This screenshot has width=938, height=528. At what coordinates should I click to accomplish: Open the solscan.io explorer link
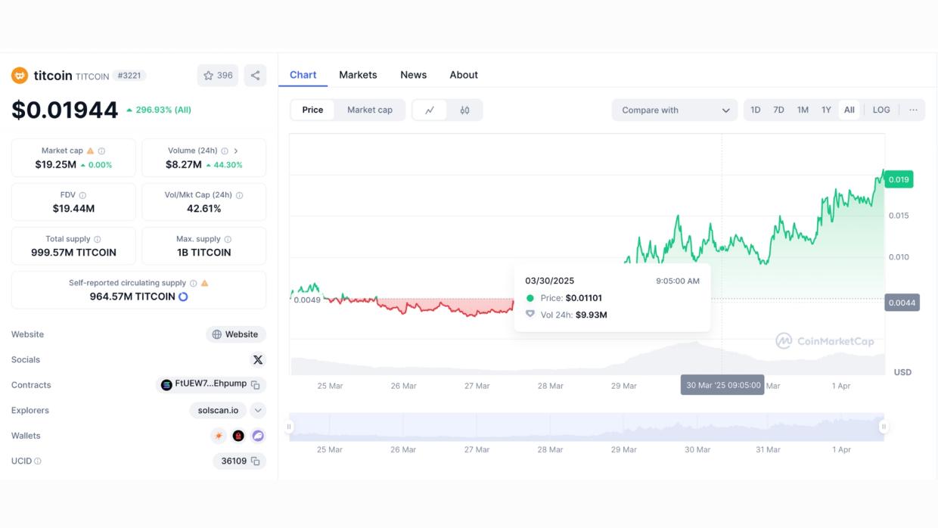pos(219,411)
